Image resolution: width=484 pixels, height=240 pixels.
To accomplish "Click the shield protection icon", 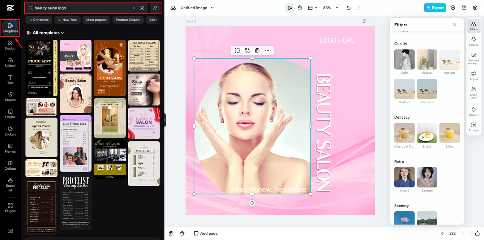I will coord(453,8).
